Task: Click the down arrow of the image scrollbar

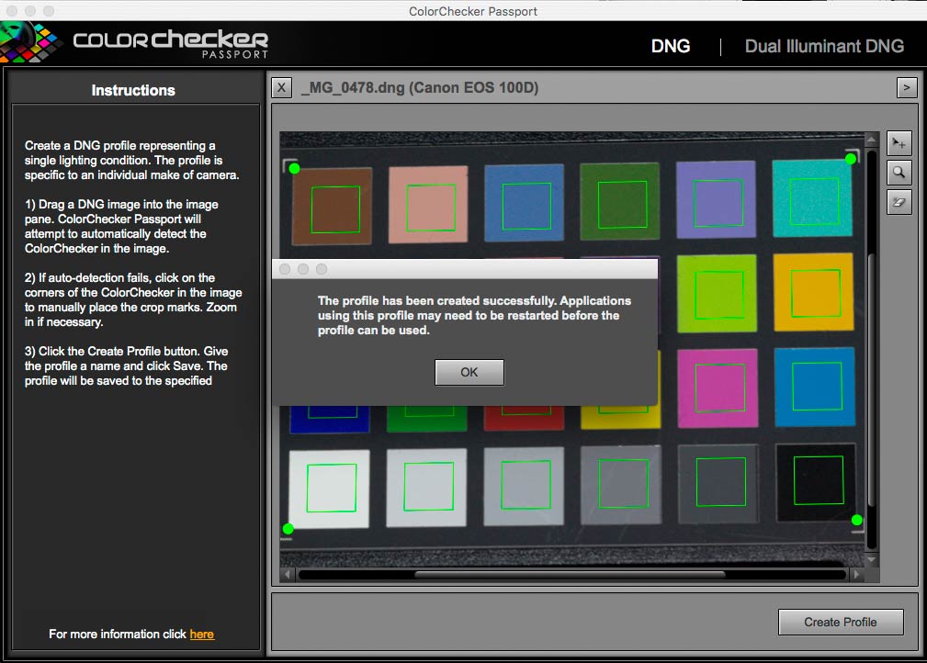Action: pyautogui.click(x=872, y=559)
